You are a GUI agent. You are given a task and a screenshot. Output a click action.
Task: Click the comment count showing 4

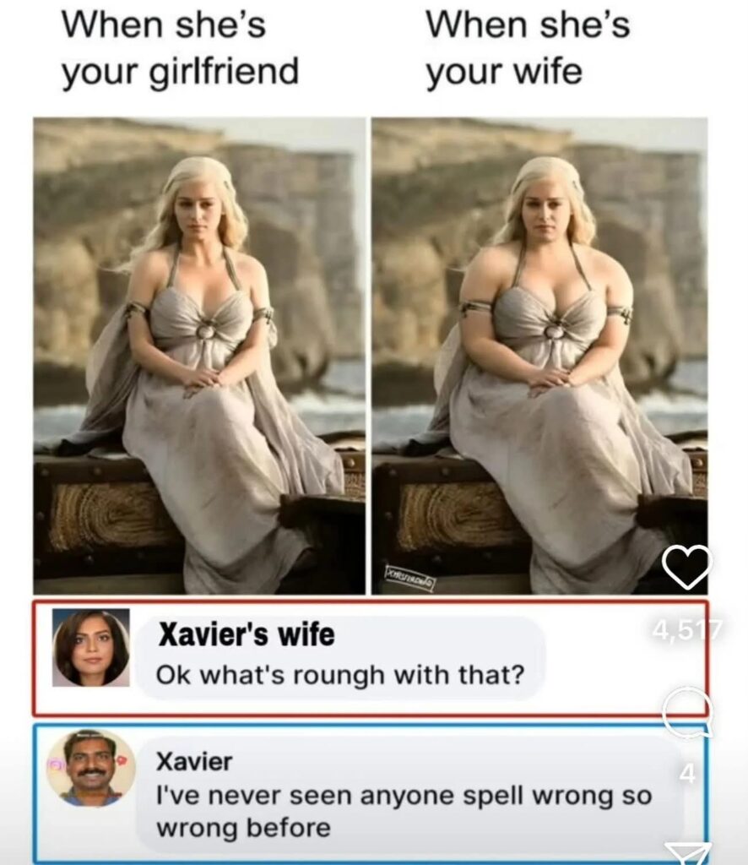(687, 774)
